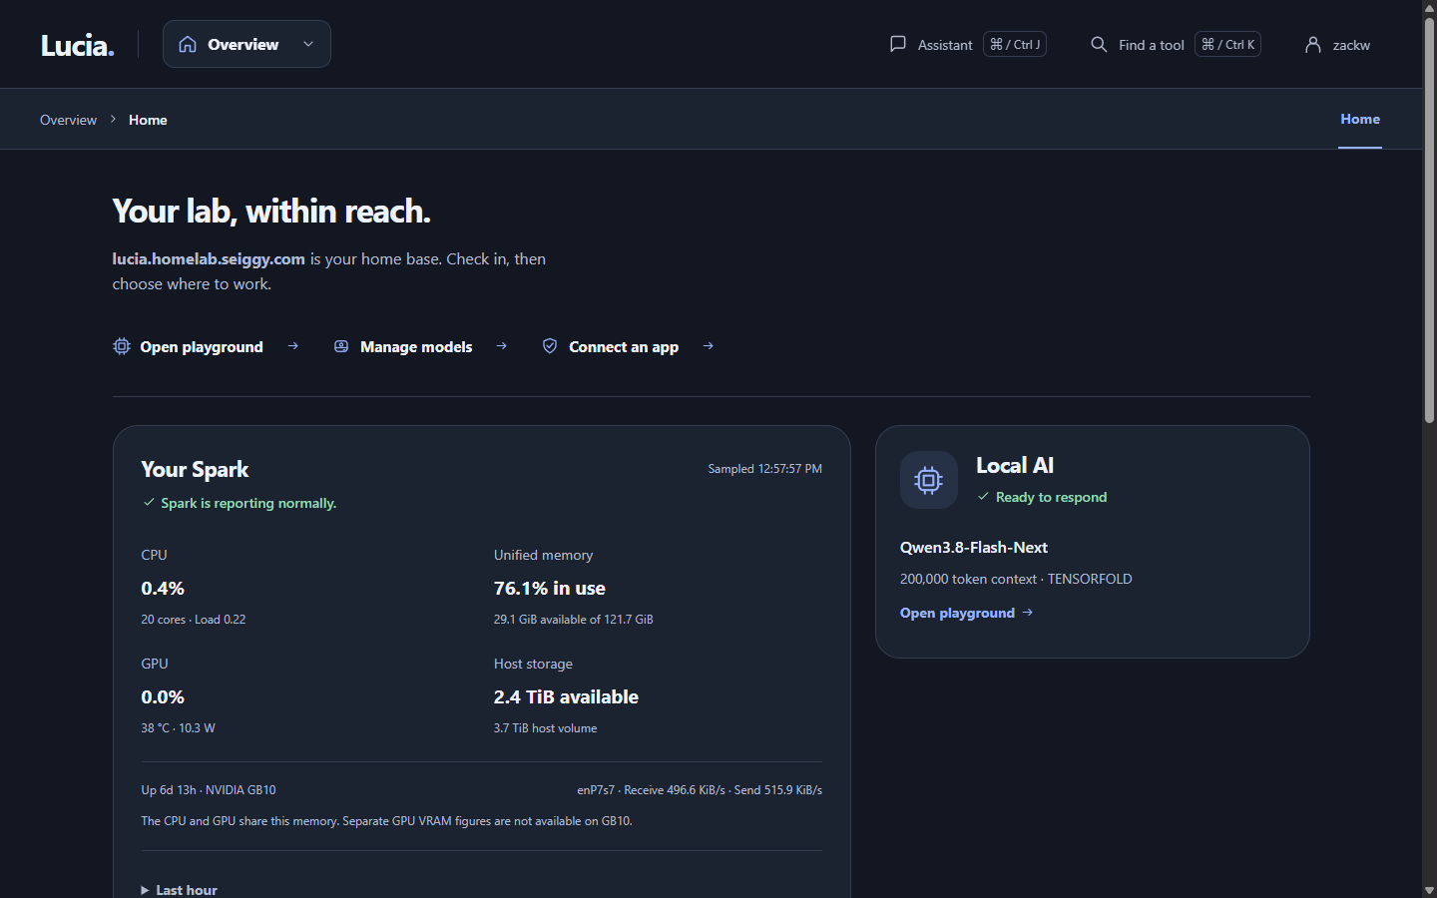Click the search magnifier icon
The width and height of the screenshot is (1437, 898).
[1099, 44]
